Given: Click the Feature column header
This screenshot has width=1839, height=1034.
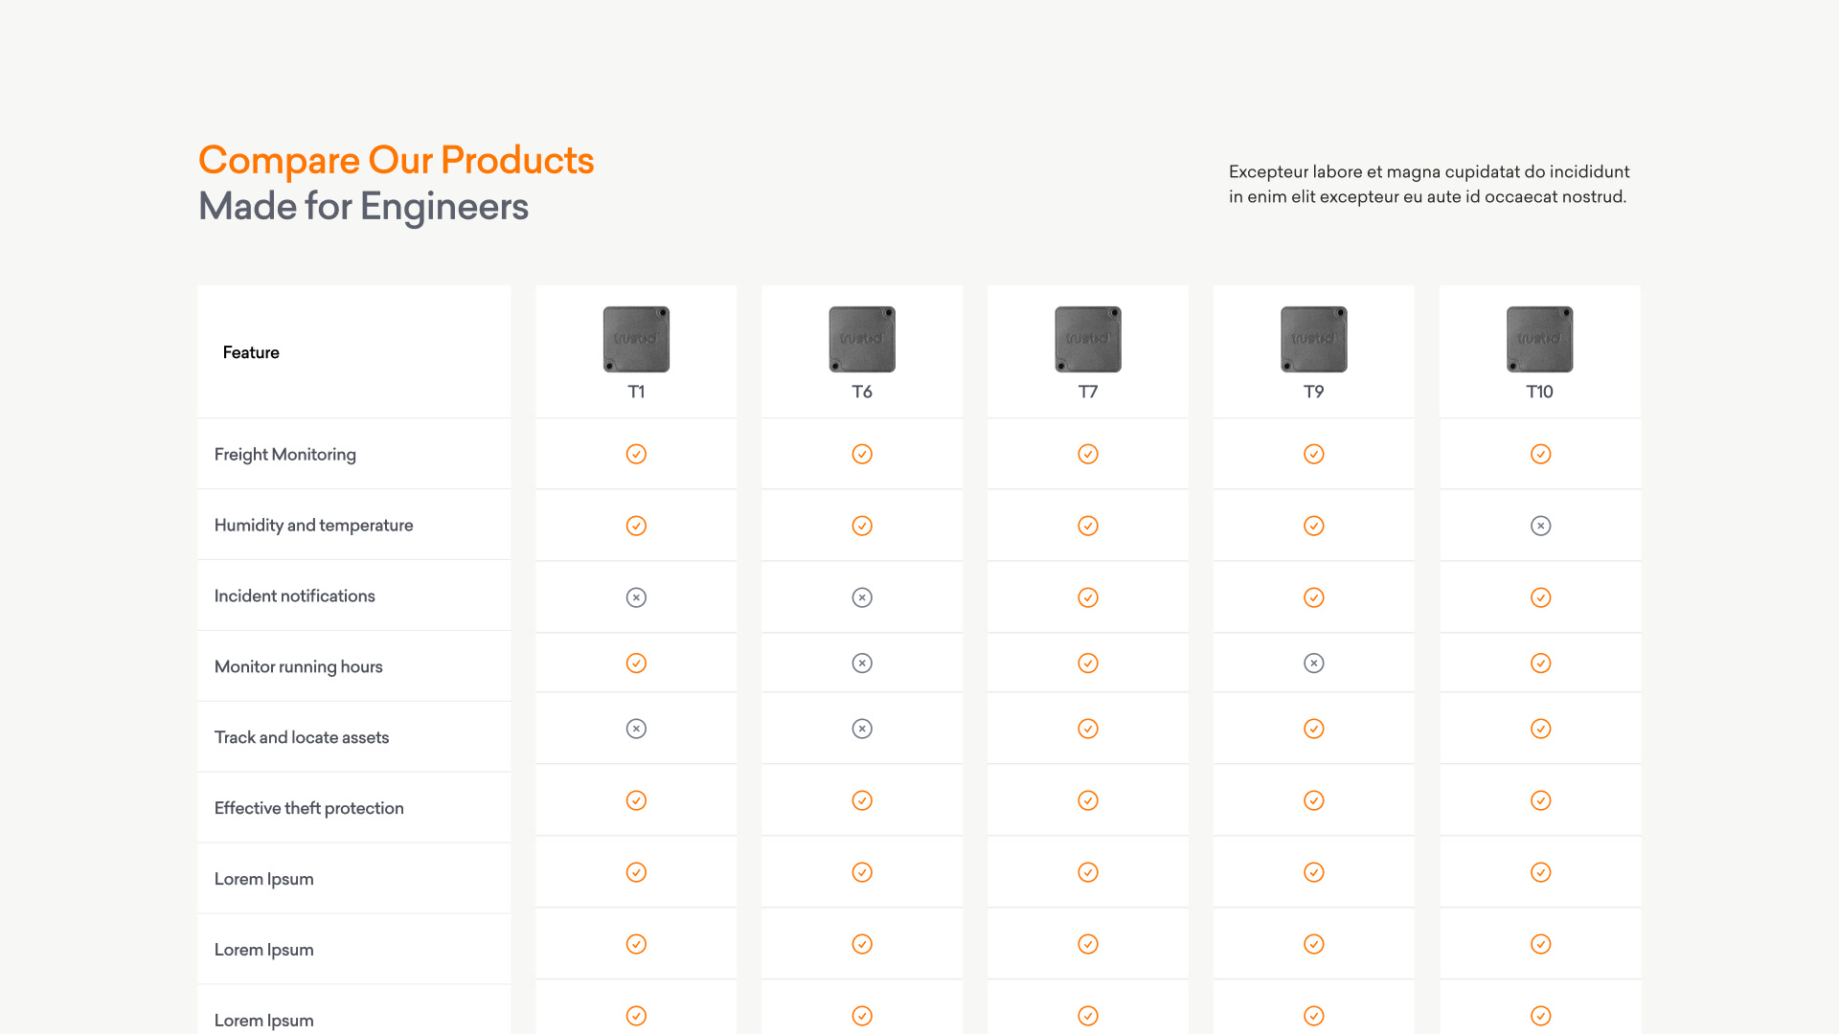Looking at the screenshot, I should 251,352.
